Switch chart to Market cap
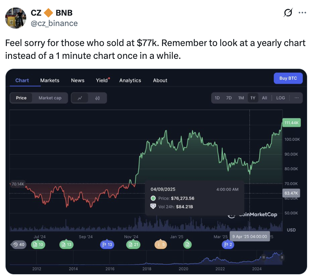The image size is (311, 279). click(50, 98)
